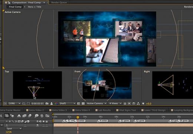Enable Motion Blur icon in timeline
The width and height of the screenshot is (193, 134).
30,116
